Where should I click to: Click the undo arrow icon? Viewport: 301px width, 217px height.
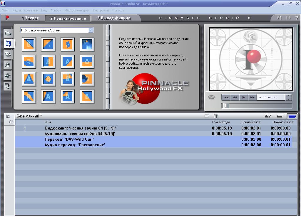[x=279, y=18]
